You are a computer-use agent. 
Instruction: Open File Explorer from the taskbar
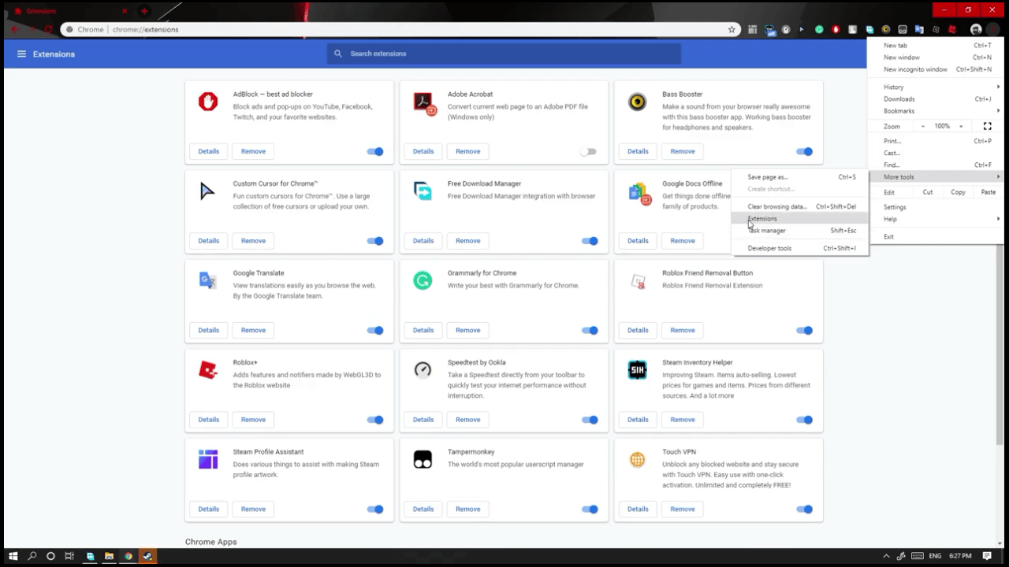click(109, 556)
